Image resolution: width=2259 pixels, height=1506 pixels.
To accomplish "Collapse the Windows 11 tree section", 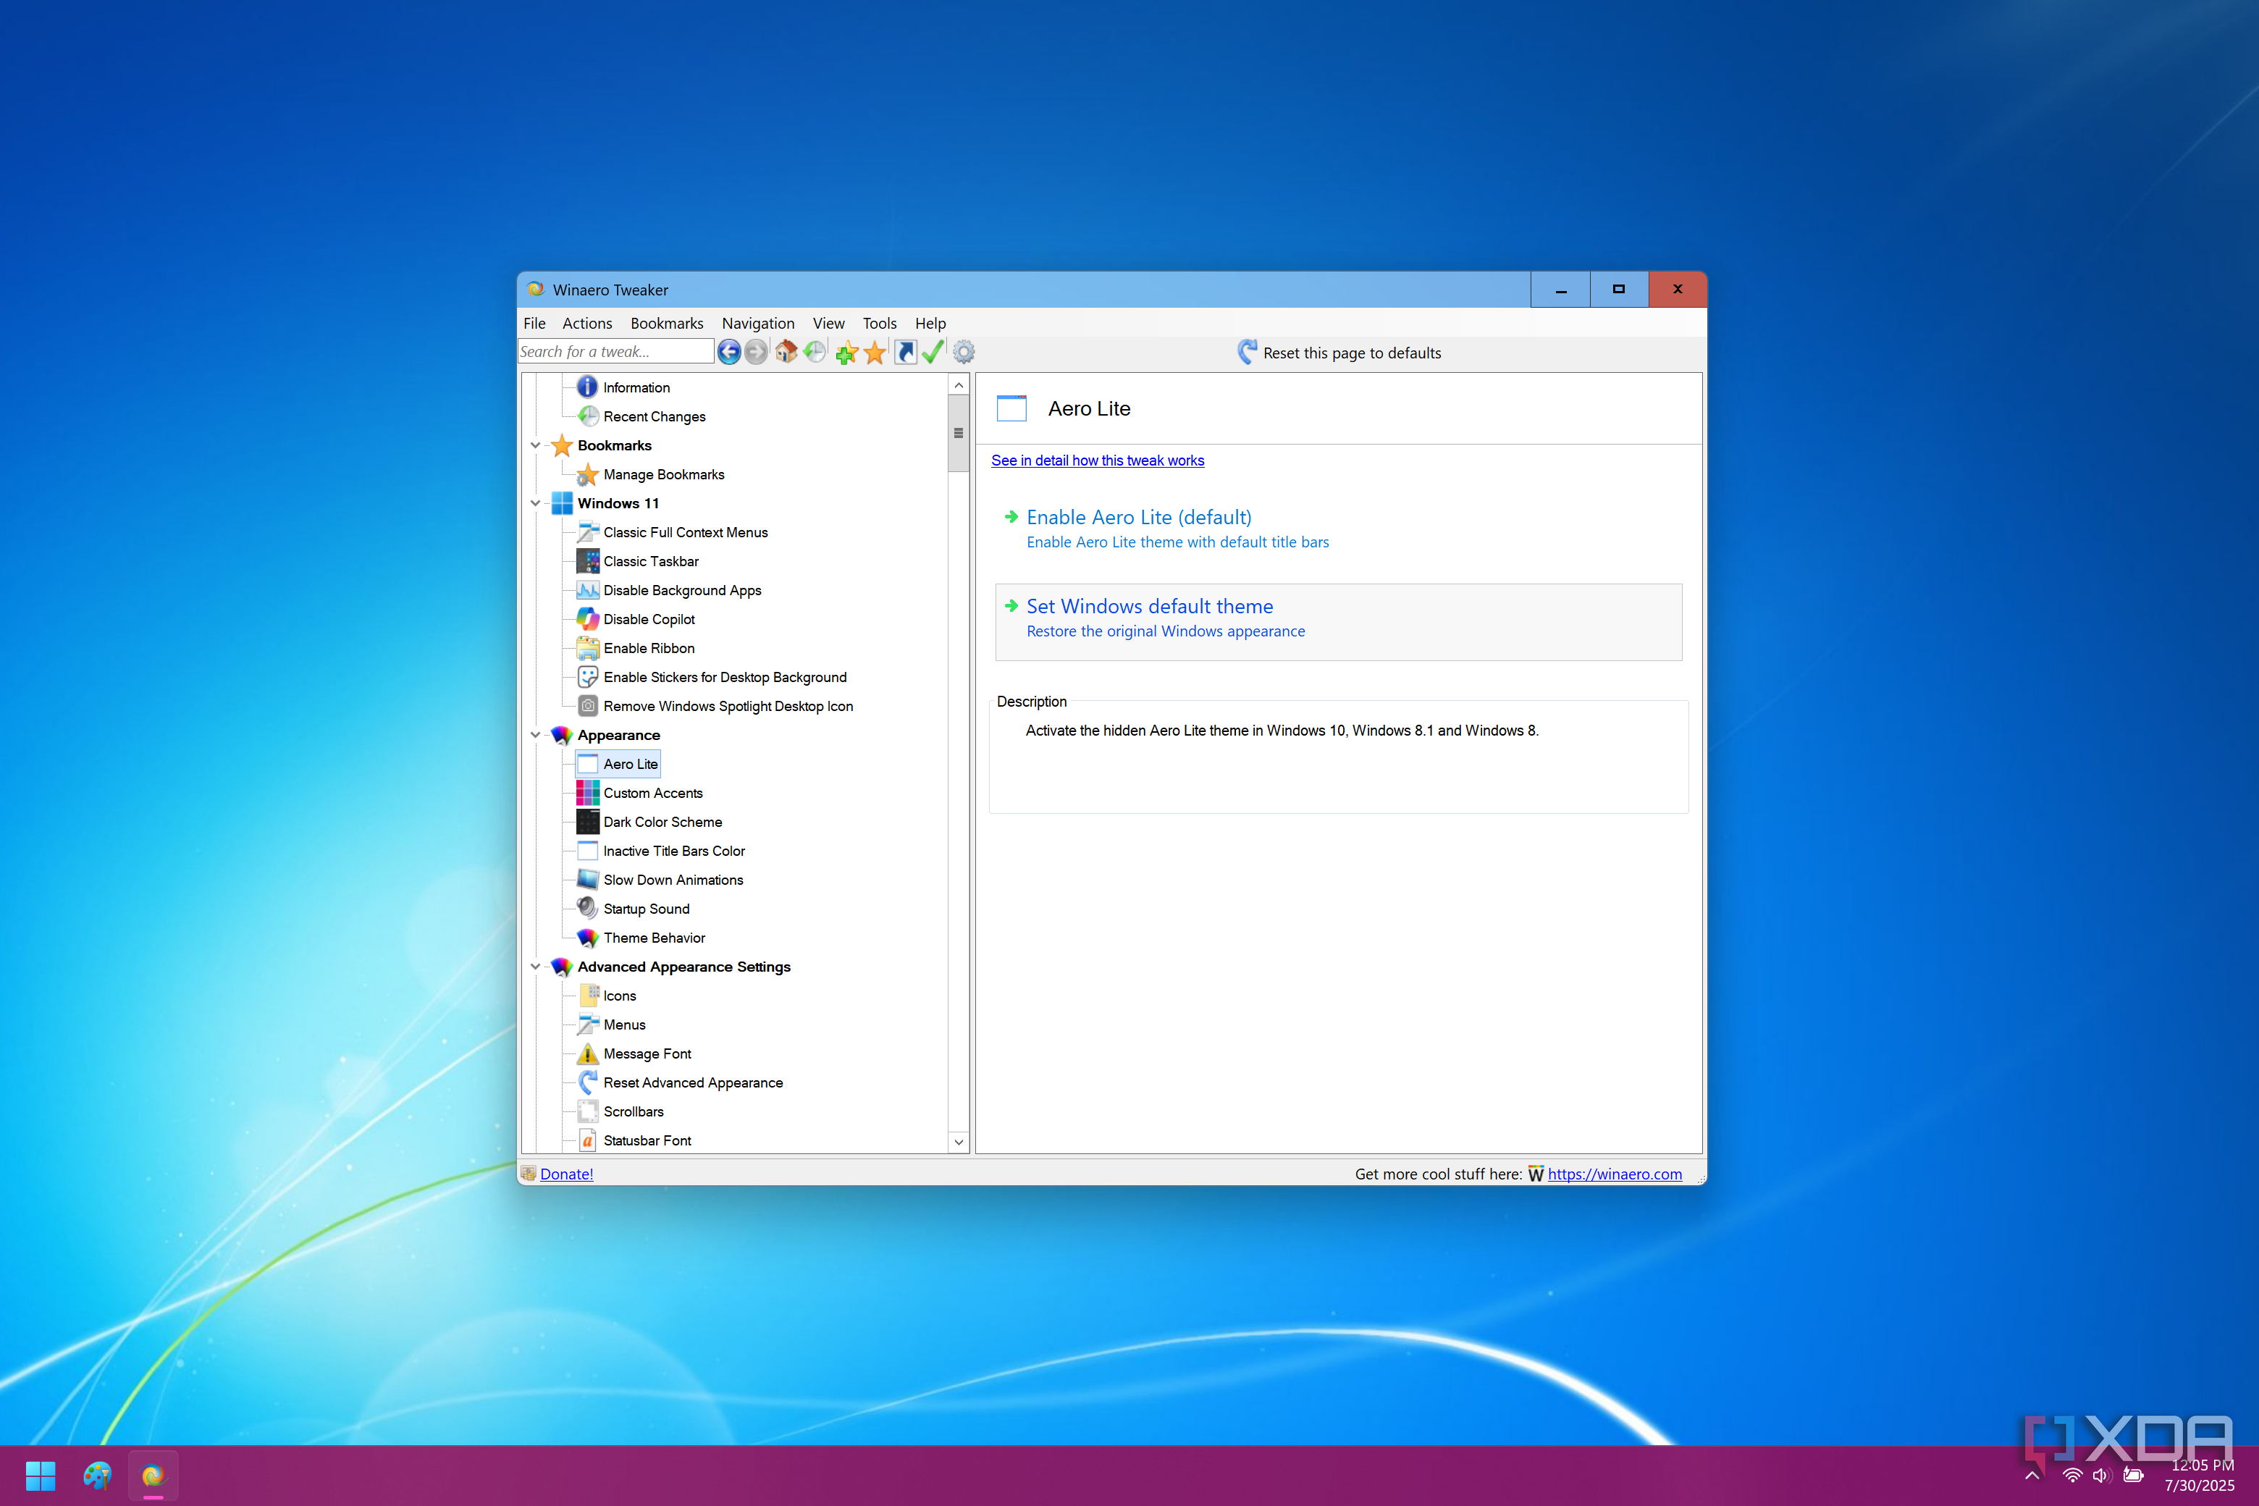I will (x=535, y=503).
